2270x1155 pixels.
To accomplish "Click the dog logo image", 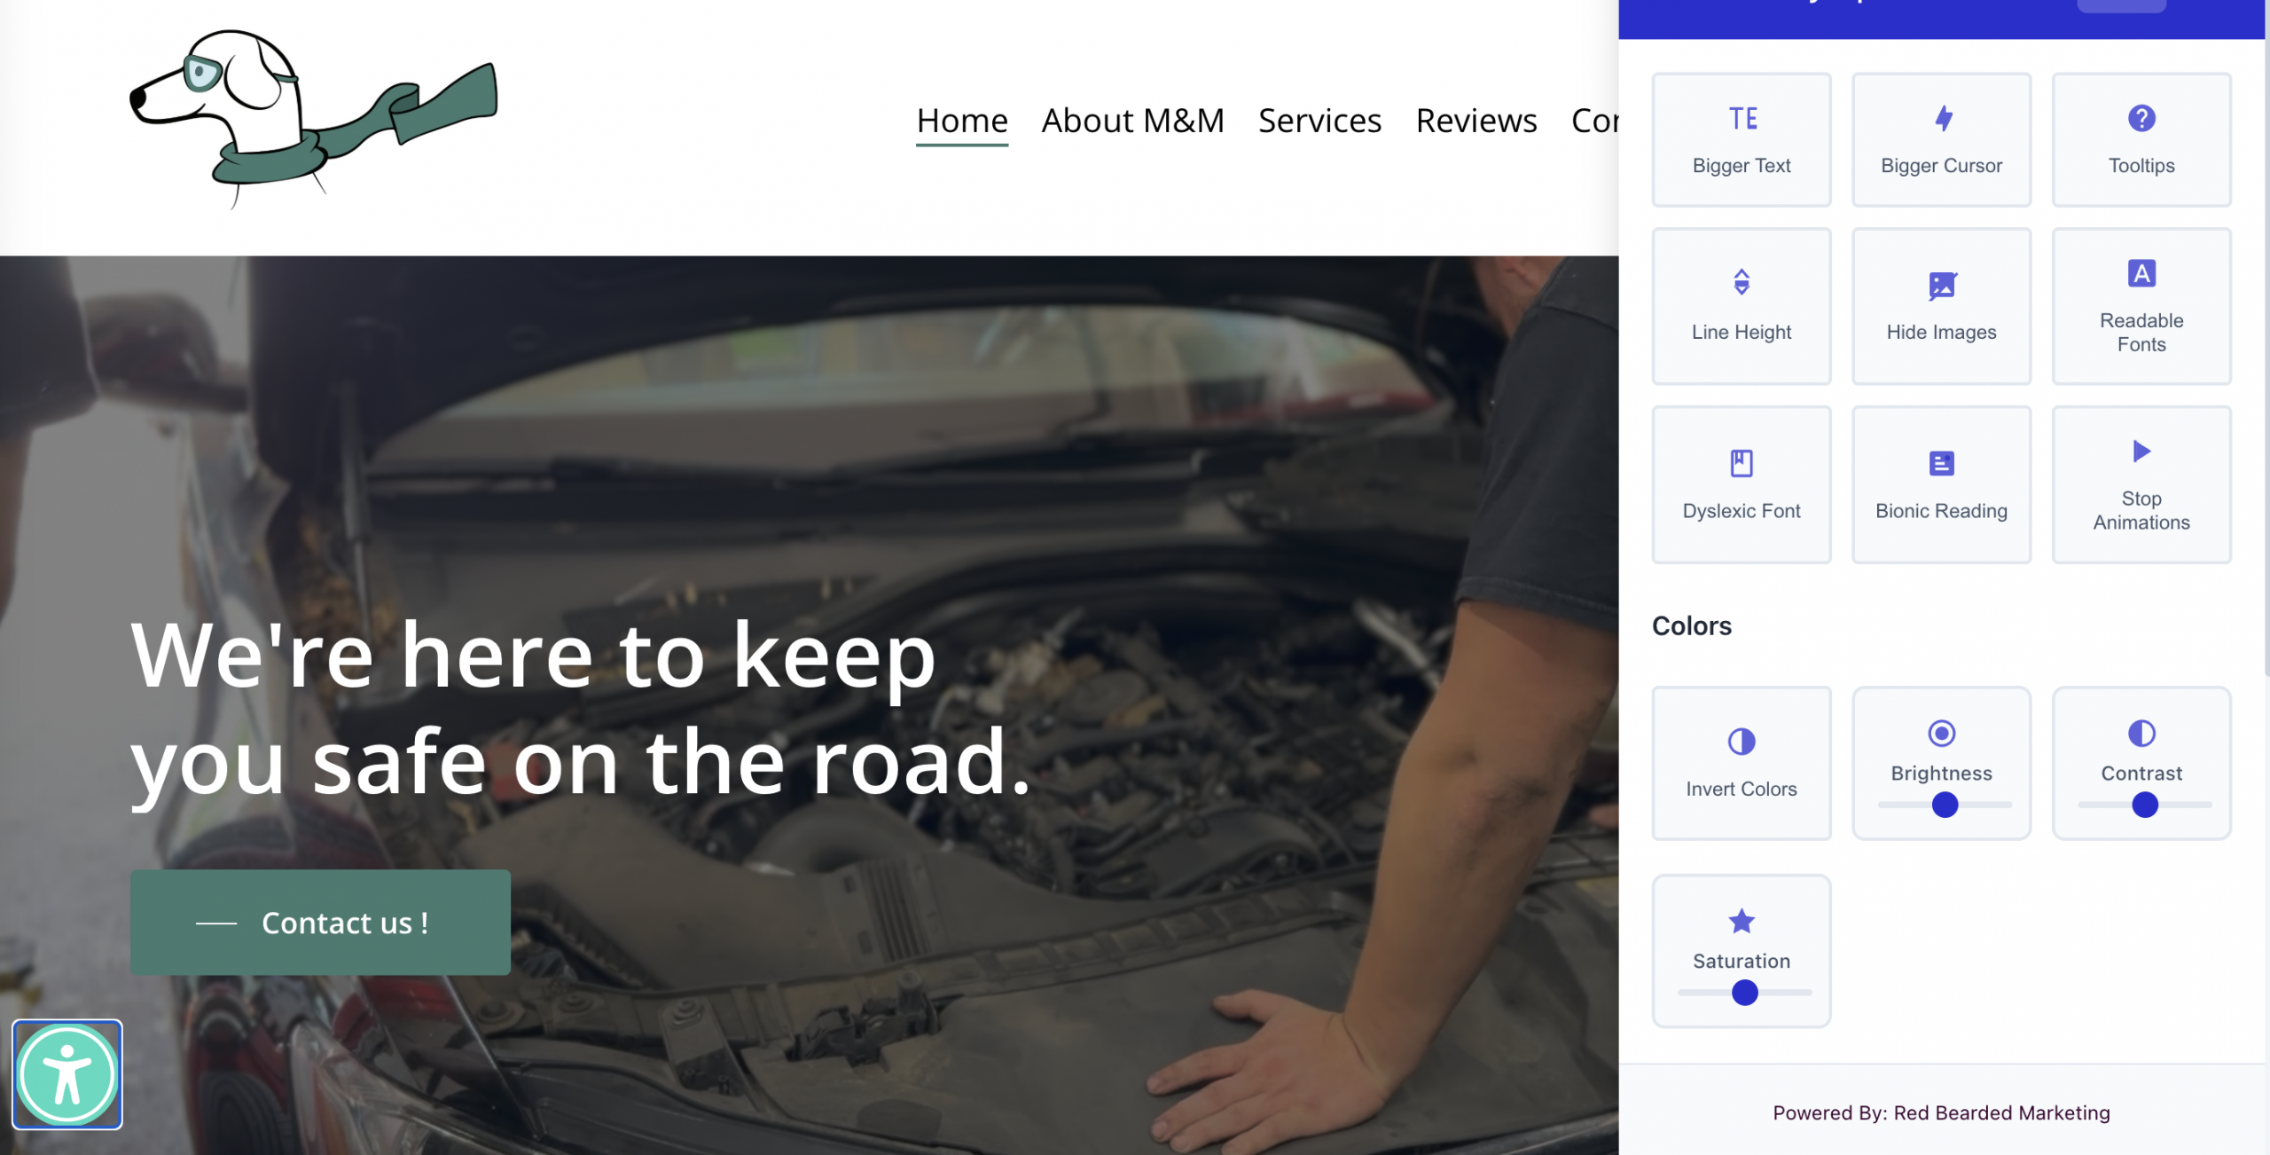I will click(312, 119).
